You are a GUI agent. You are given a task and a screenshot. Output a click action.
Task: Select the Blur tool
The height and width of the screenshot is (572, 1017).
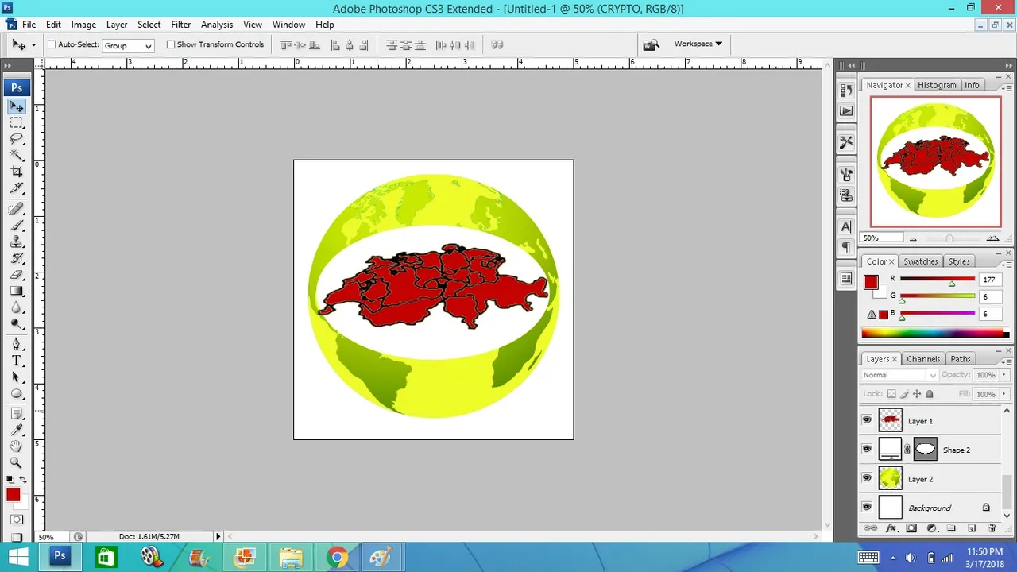[x=17, y=307]
